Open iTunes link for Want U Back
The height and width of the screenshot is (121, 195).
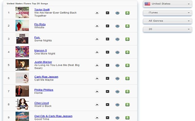pos(117,105)
